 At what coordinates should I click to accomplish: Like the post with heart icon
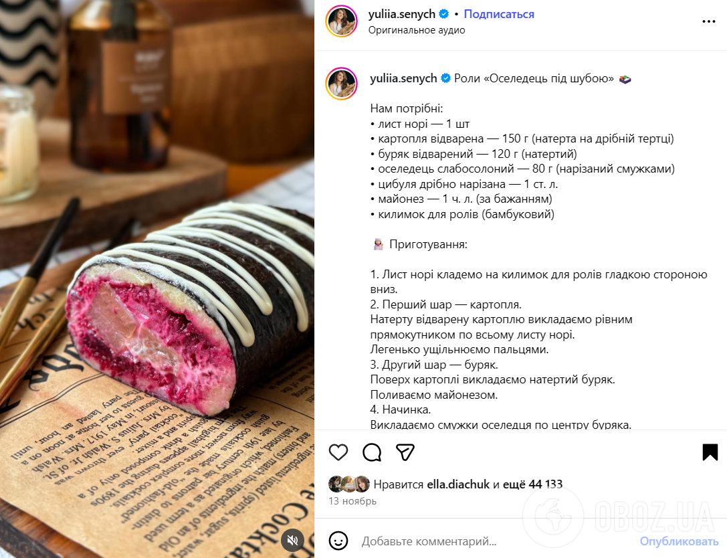click(x=338, y=452)
